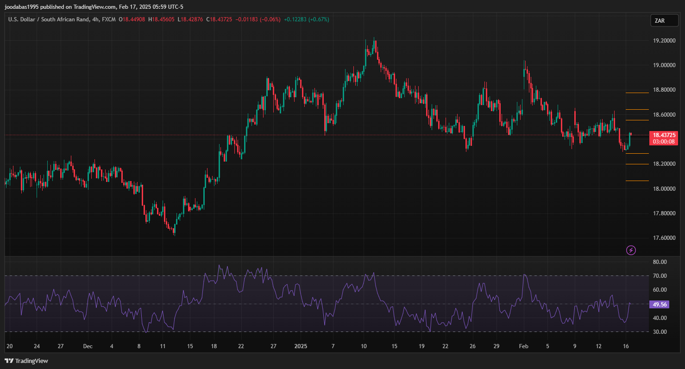Click the 17.80000 price axis label

point(664,213)
